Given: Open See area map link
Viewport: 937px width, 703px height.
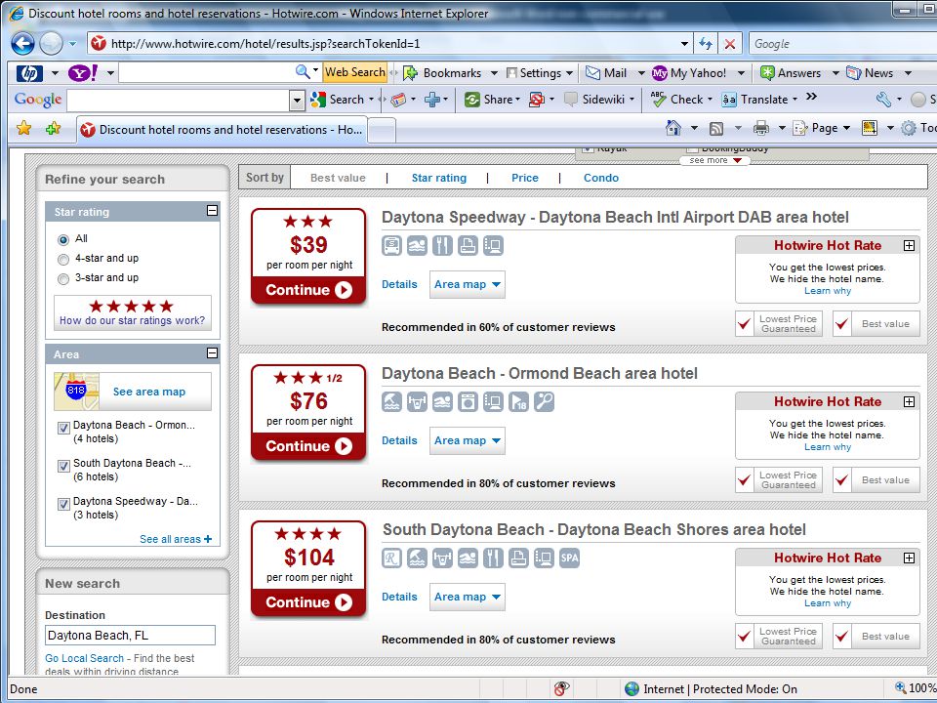Looking at the screenshot, I should click(149, 392).
